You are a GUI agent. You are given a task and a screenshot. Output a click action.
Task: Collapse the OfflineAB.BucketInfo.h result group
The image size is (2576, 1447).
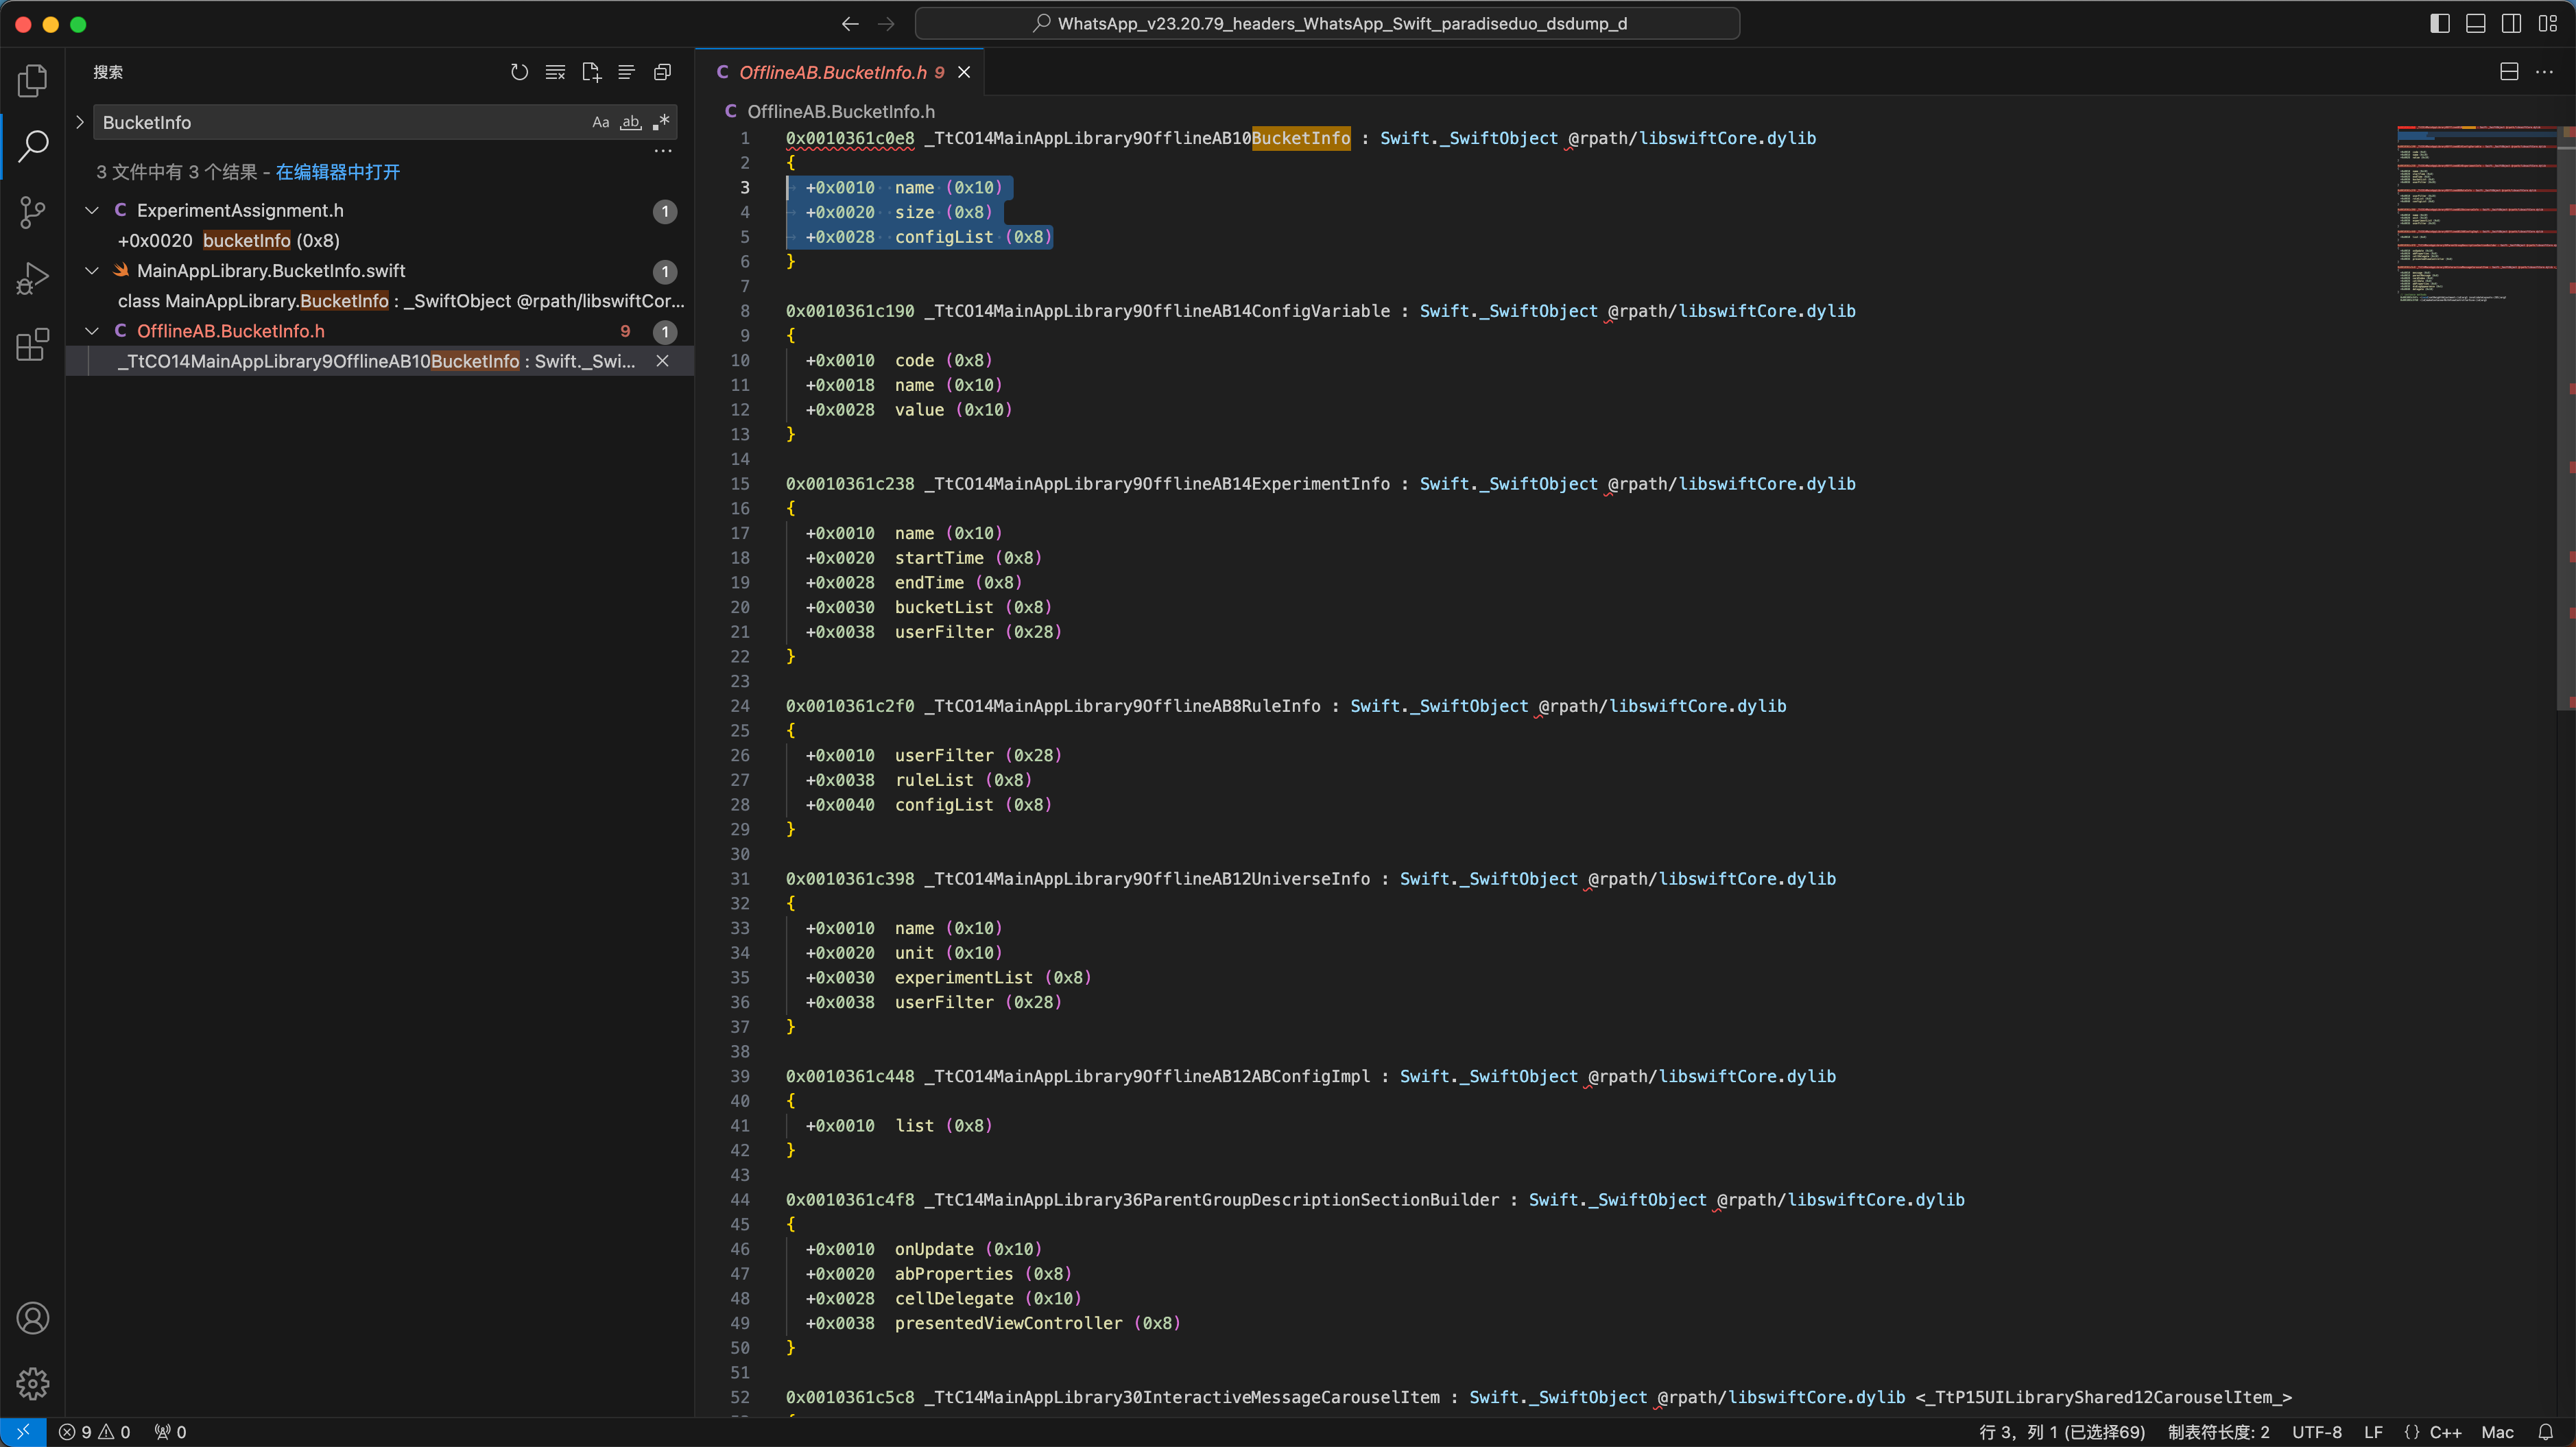(92, 330)
